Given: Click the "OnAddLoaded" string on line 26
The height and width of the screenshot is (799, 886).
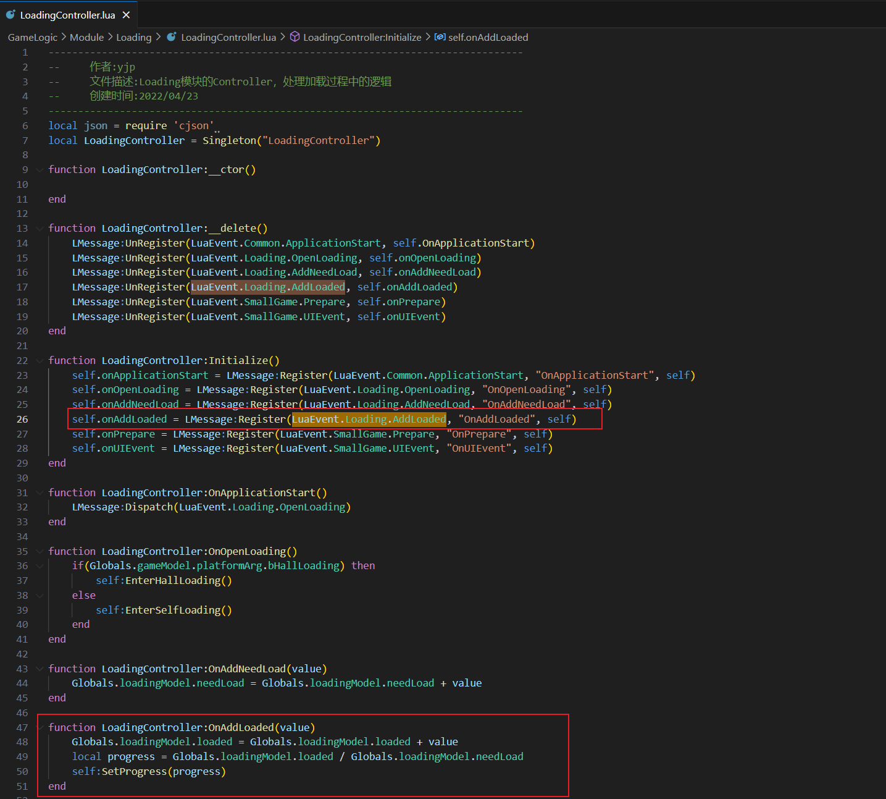Looking at the screenshot, I should coord(497,419).
